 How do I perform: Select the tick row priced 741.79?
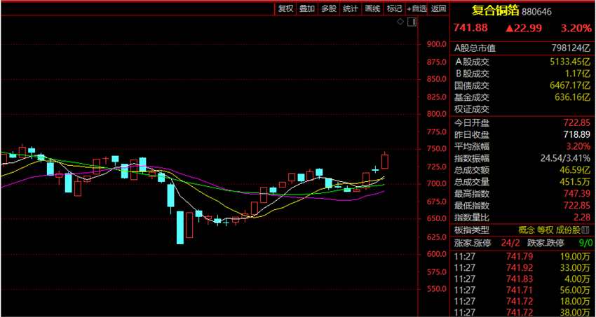point(522,257)
